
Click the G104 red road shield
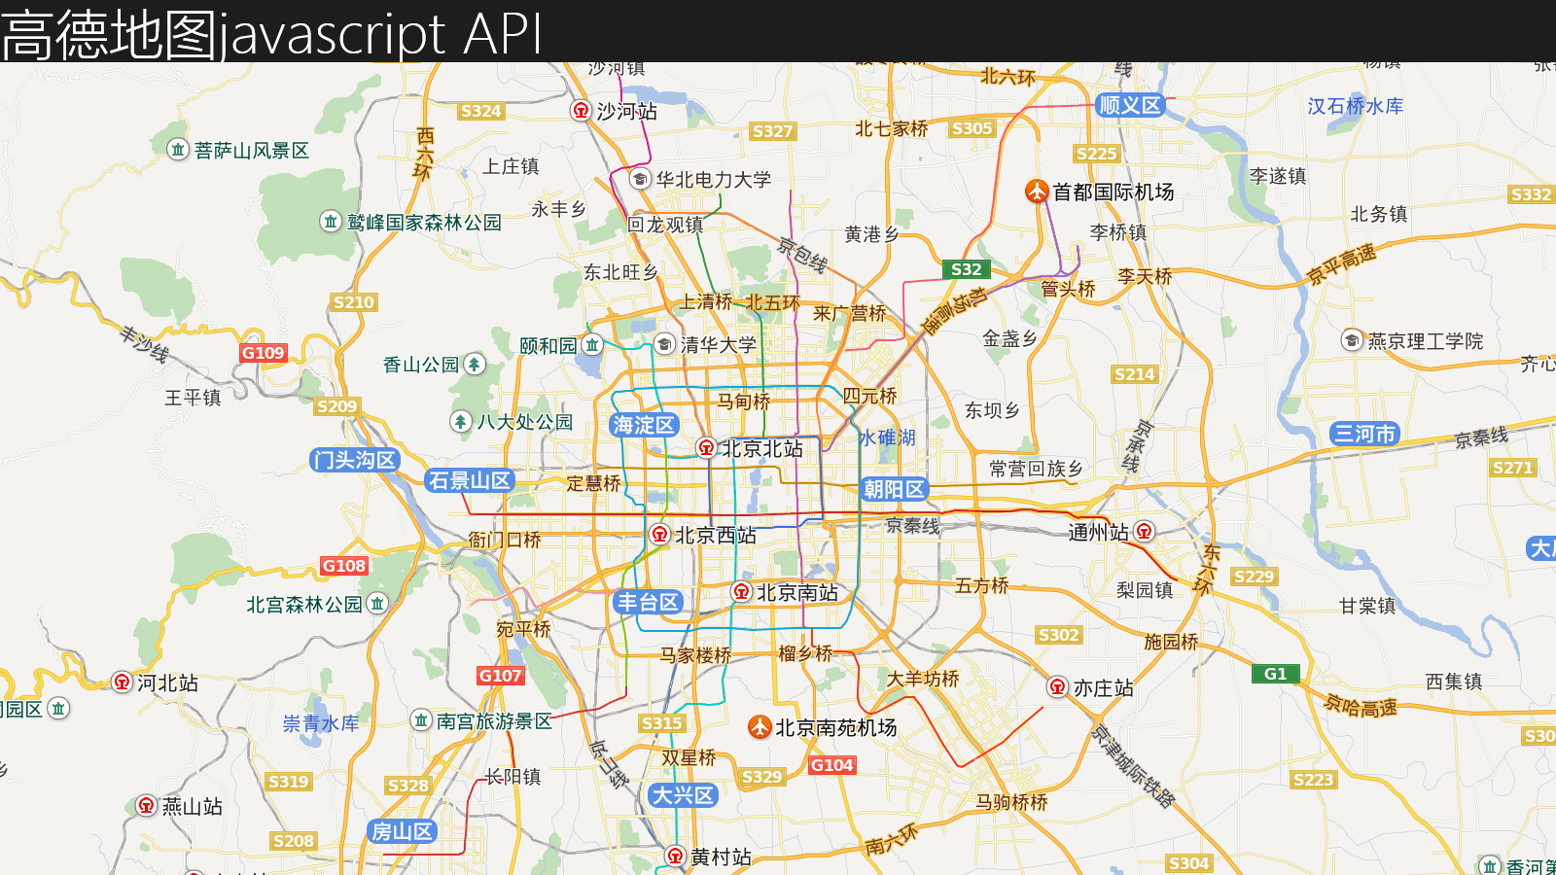point(832,765)
